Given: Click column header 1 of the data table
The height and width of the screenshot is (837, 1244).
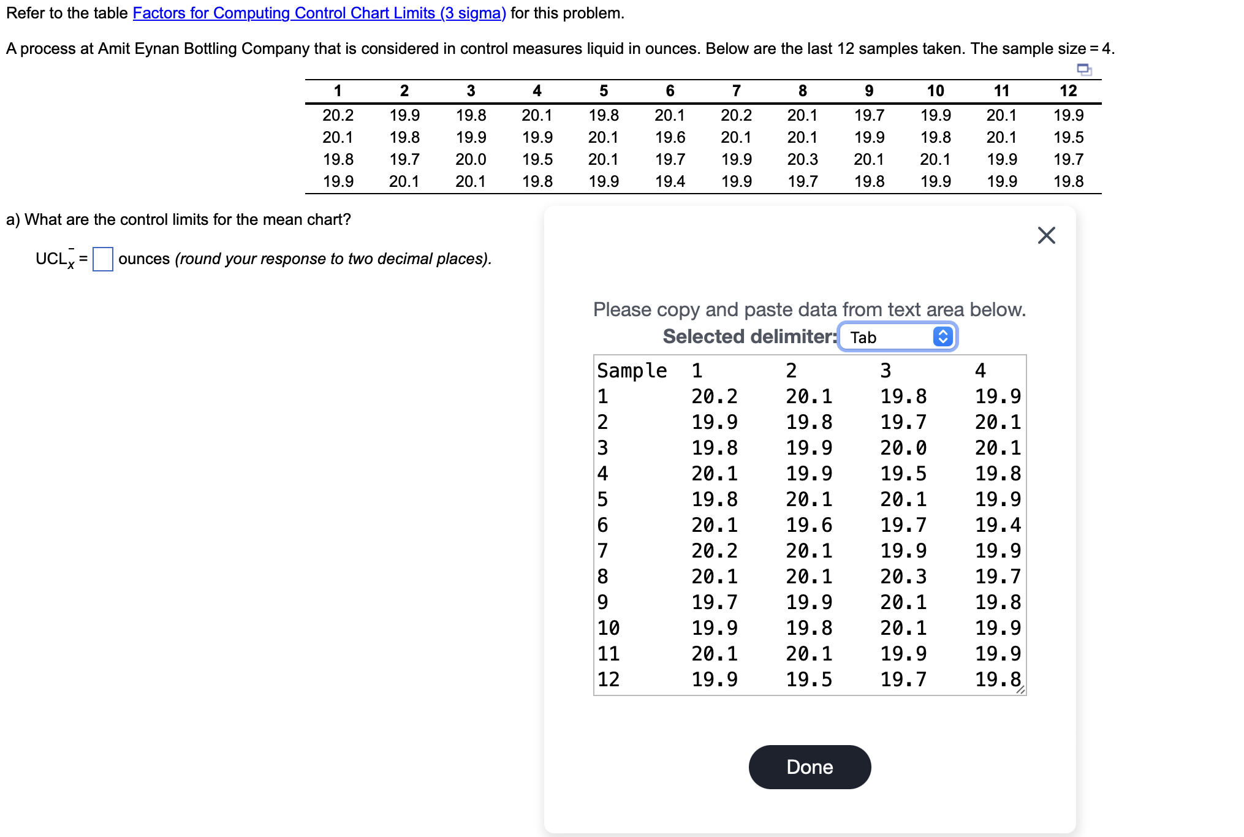Looking at the screenshot, I should (x=338, y=91).
